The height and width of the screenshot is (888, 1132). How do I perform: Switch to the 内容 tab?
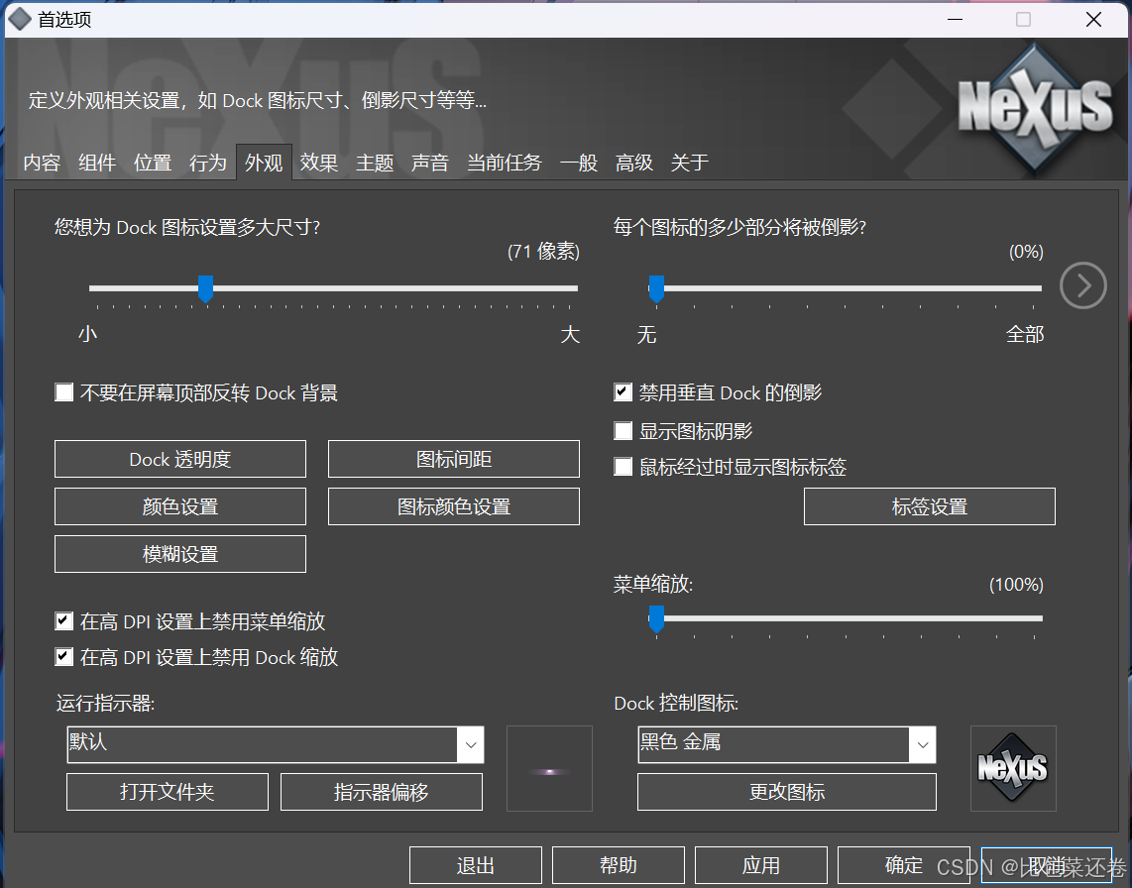[42, 163]
